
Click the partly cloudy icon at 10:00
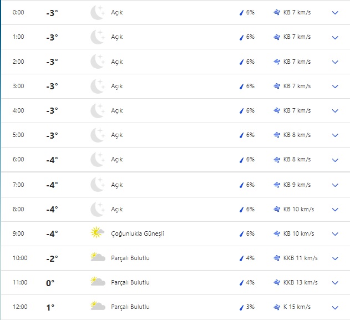click(98, 257)
